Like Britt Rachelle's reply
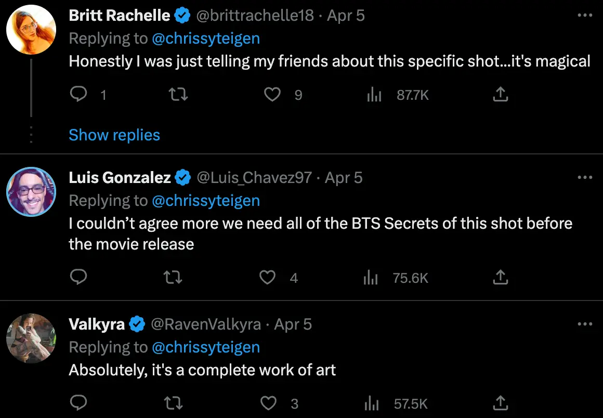The height and width of the screenshot is (418, 603). coord(272,94)
